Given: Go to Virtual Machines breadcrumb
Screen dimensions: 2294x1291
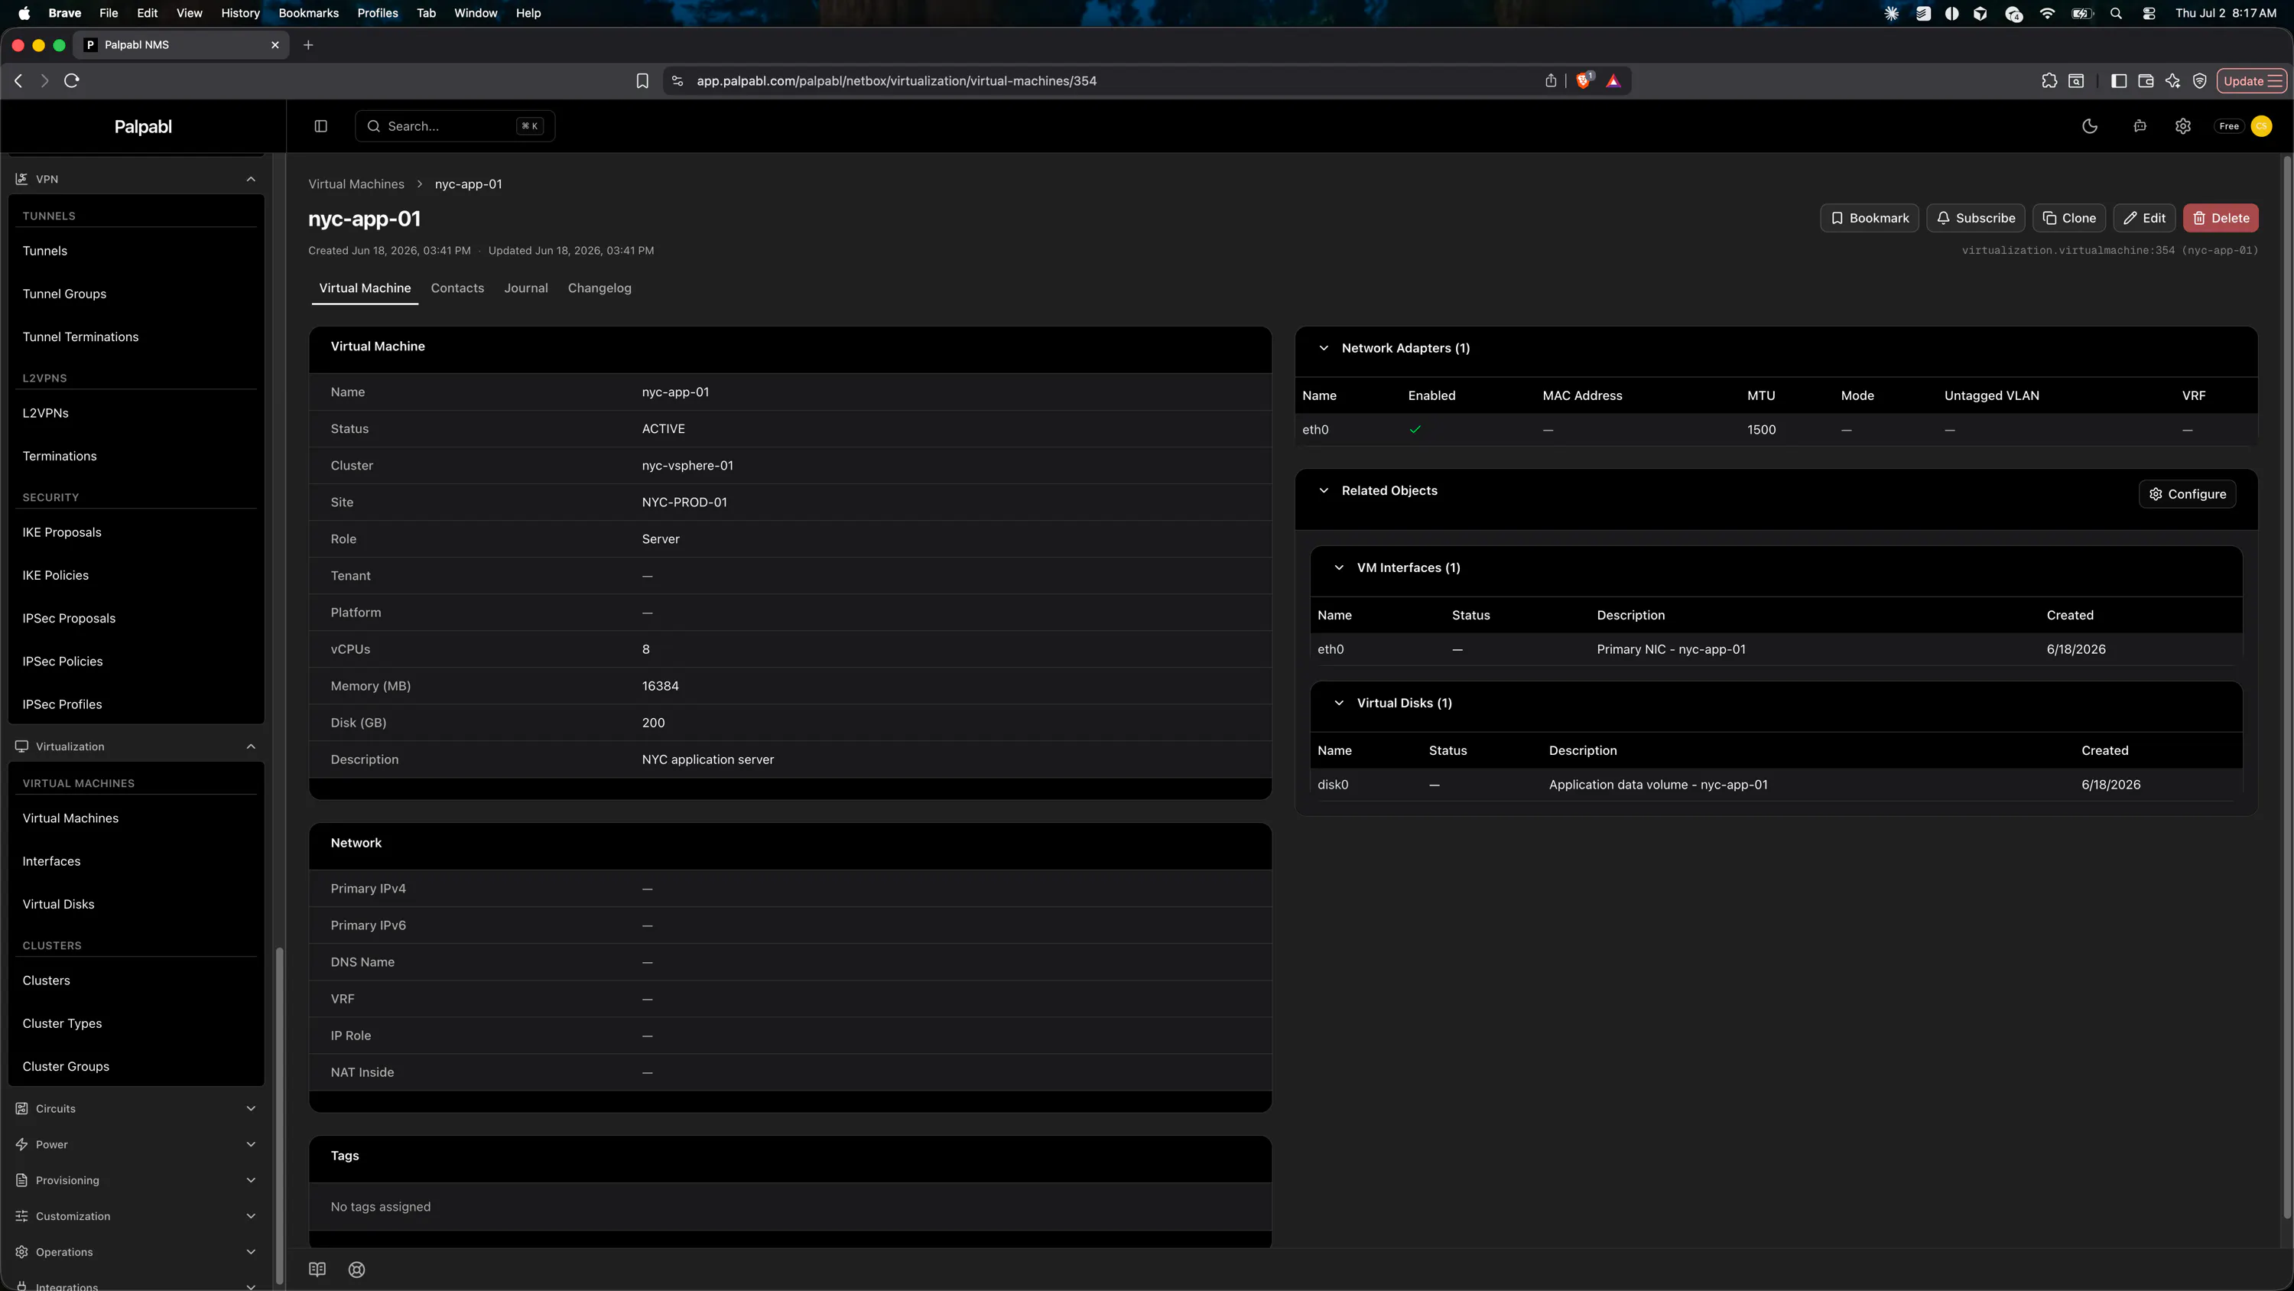Looking at the screenshot, I should [x=356, y=184].
